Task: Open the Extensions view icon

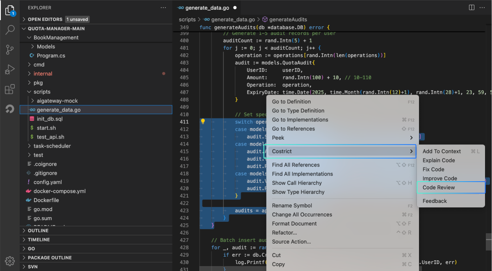Action: tap(10, 89)
